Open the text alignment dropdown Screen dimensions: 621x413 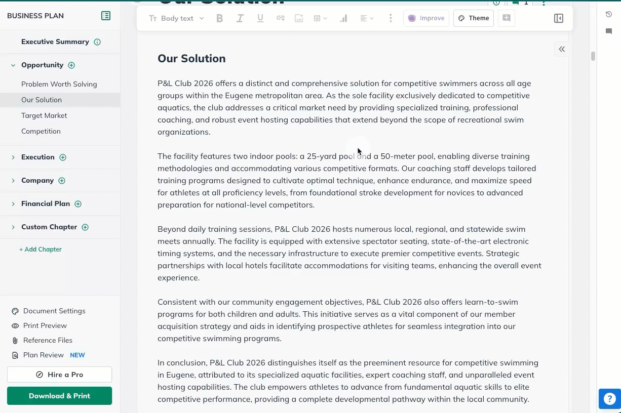pos(367,18)
